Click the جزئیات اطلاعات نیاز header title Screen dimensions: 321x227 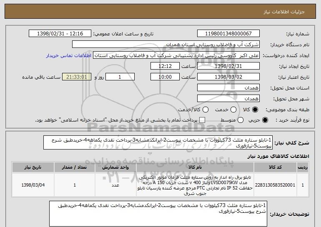click(x=284, y=12)
